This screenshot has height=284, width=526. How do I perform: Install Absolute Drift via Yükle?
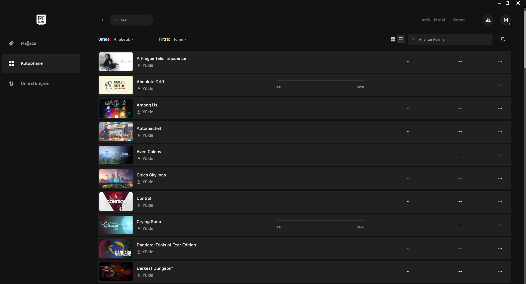coord(145,89)
